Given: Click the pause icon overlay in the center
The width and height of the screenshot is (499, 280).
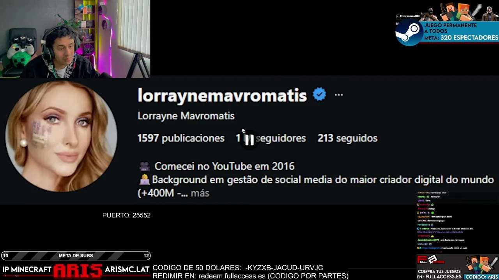Looking at the screenshot, I should pos(249,140).
